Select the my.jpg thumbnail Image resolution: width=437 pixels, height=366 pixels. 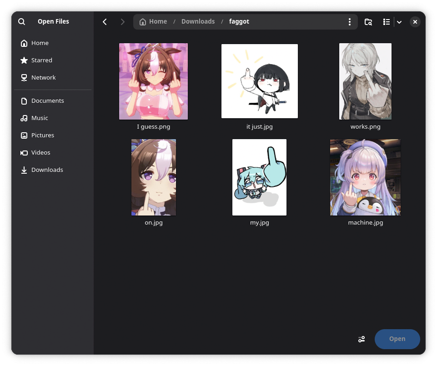point(260,177)
